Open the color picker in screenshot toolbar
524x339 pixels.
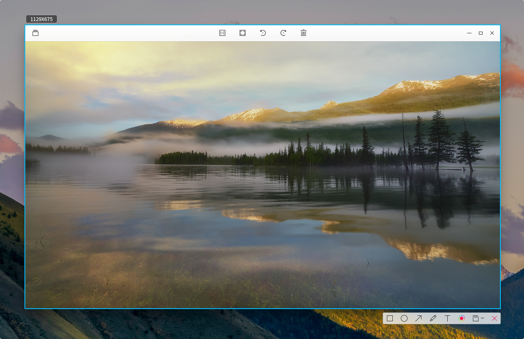point(462,318)
